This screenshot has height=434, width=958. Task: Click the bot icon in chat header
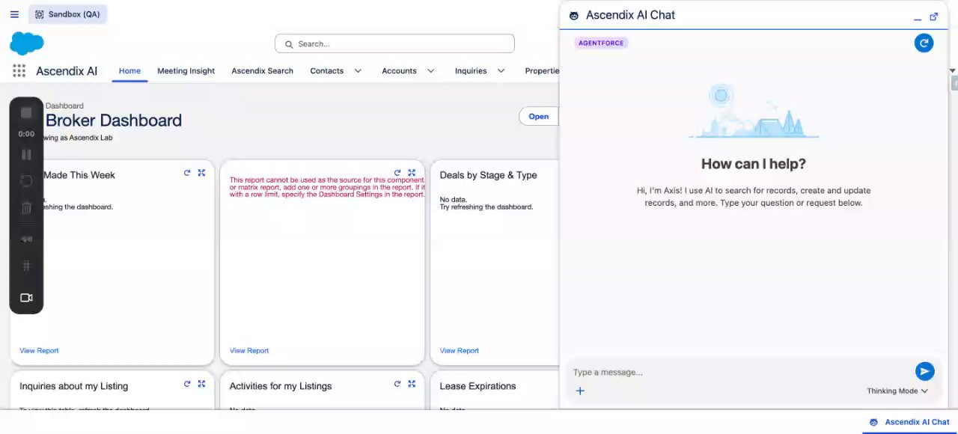574,16
